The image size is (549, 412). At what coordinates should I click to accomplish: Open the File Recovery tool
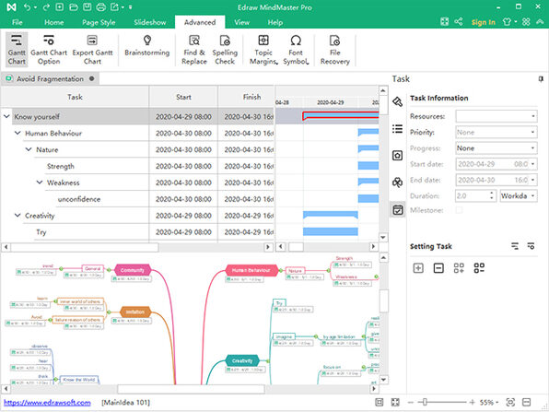(335, 50)
